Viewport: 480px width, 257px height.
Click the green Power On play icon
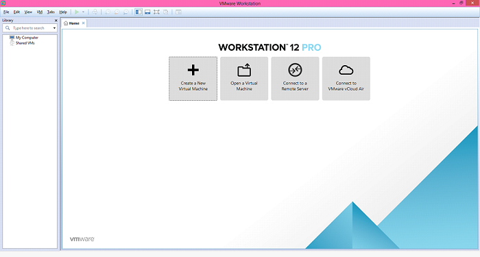[x=77, y=12]
